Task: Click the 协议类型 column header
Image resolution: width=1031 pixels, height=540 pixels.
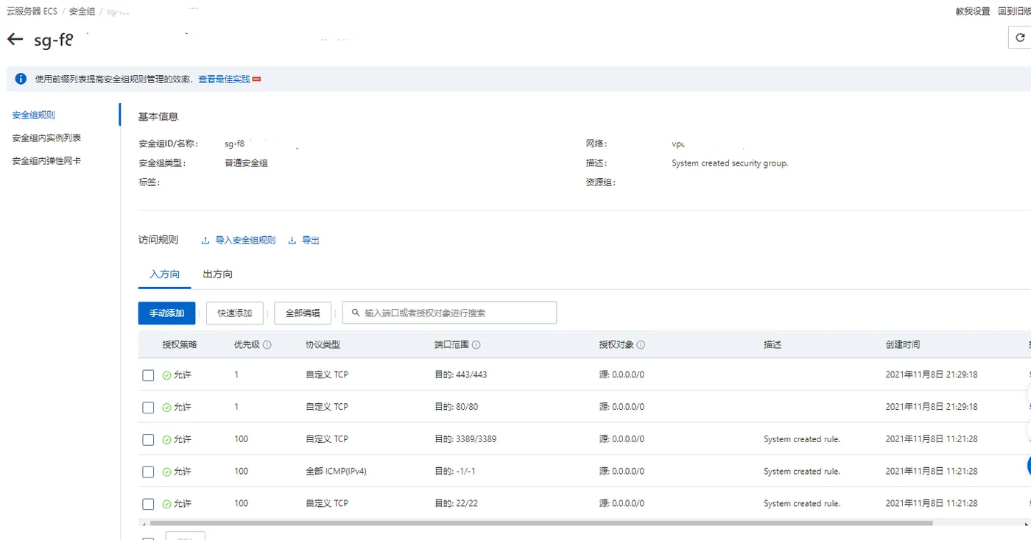Action: [323, 345]
